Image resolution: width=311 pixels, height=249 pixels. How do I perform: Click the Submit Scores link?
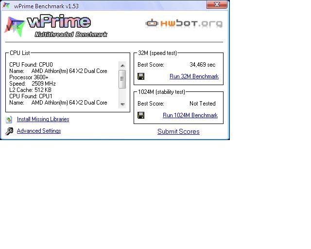(178, 131)
